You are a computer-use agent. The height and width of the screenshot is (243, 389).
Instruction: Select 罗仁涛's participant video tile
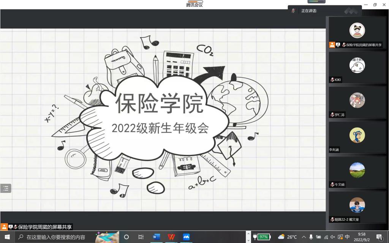[357, 102]
